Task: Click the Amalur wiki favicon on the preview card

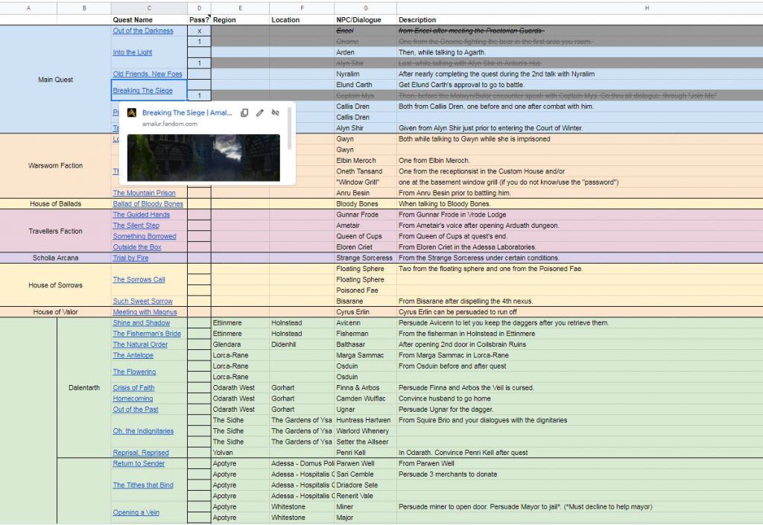Action: pos(133,112)
